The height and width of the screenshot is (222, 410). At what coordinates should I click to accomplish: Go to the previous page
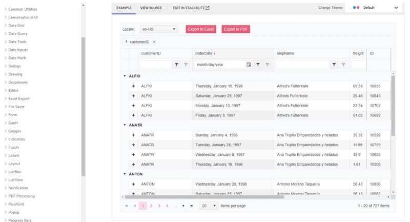[x=135, y=206]
